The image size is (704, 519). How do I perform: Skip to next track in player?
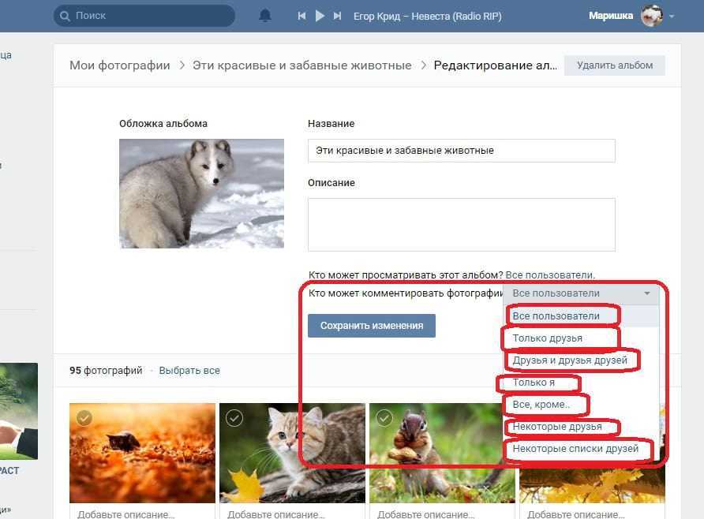(x=338, y=16)
